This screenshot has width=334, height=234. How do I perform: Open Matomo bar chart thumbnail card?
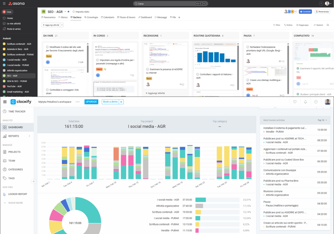215,56
